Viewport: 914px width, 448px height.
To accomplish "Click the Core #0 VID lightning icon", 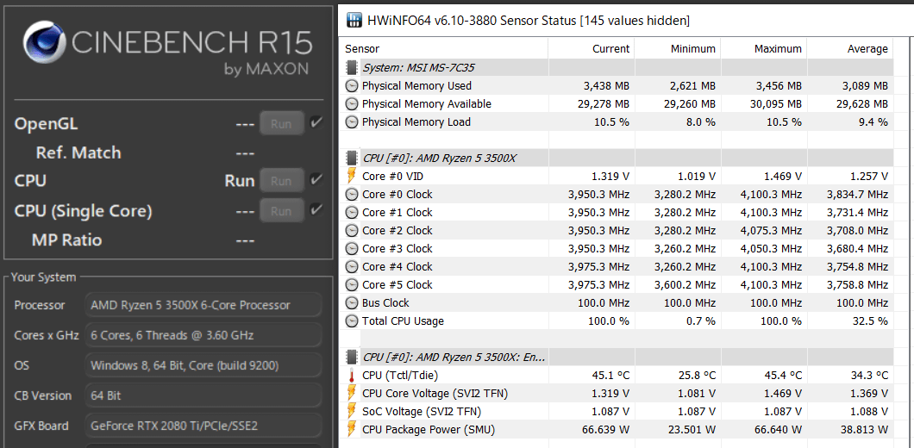I will [352, 176].
